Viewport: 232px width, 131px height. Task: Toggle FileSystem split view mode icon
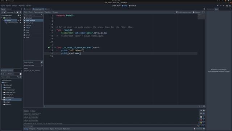[21, 74]
